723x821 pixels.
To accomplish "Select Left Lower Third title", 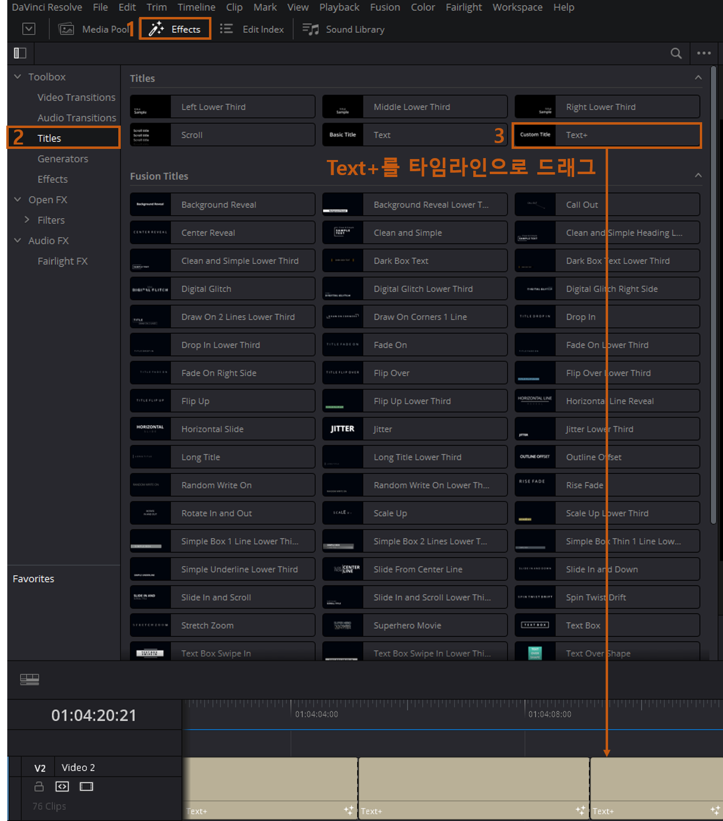I will pyautogui.click(x=223, y=107).
